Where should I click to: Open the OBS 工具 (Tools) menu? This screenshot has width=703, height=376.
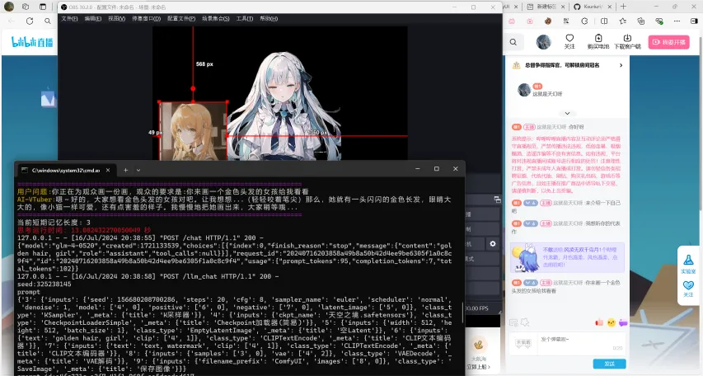click(x=244, y=17)
